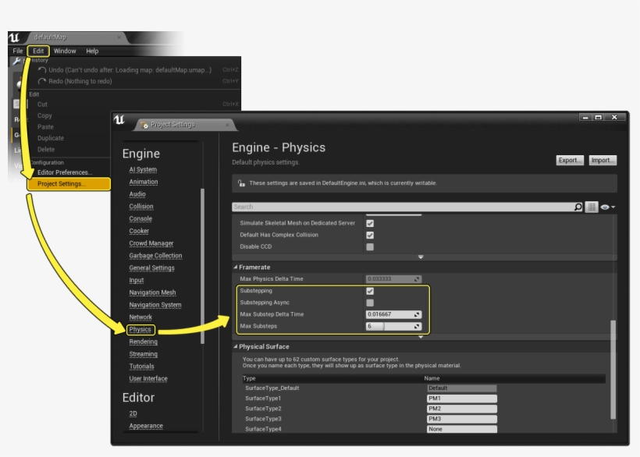Enable Substepping Async
This screenshot has width=640, height=457.
point(370,304)
